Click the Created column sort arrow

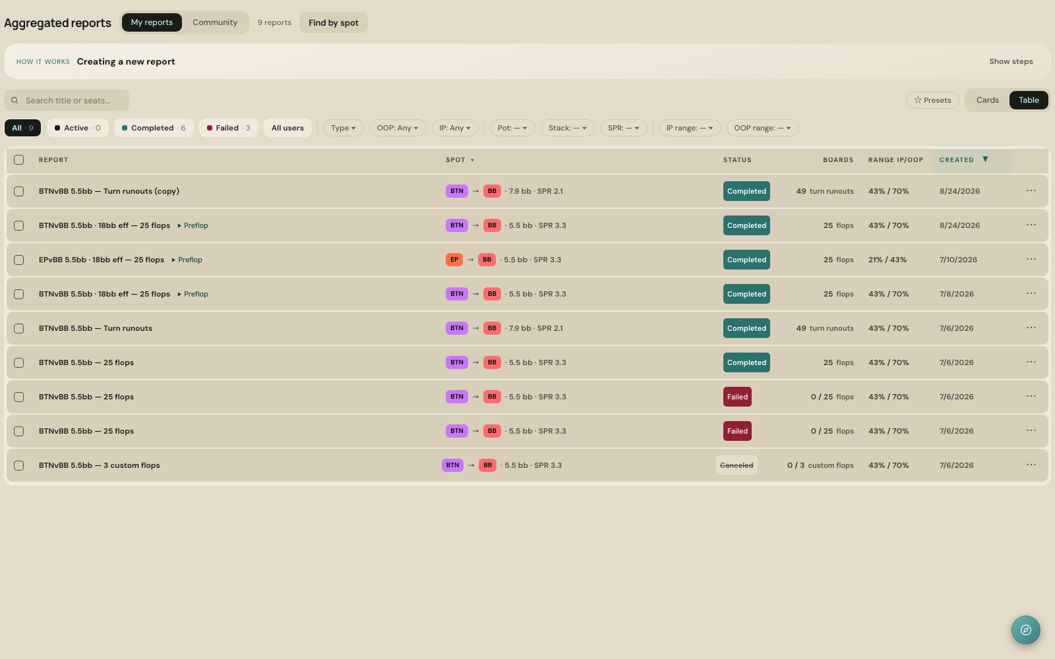tap(985, 159)
